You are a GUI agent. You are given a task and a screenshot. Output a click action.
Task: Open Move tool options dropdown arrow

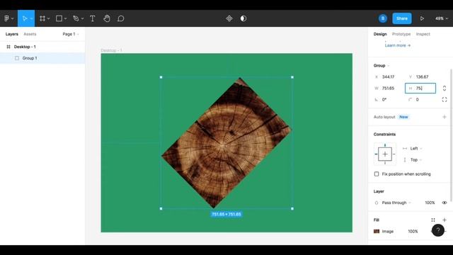tap(31, 19)
